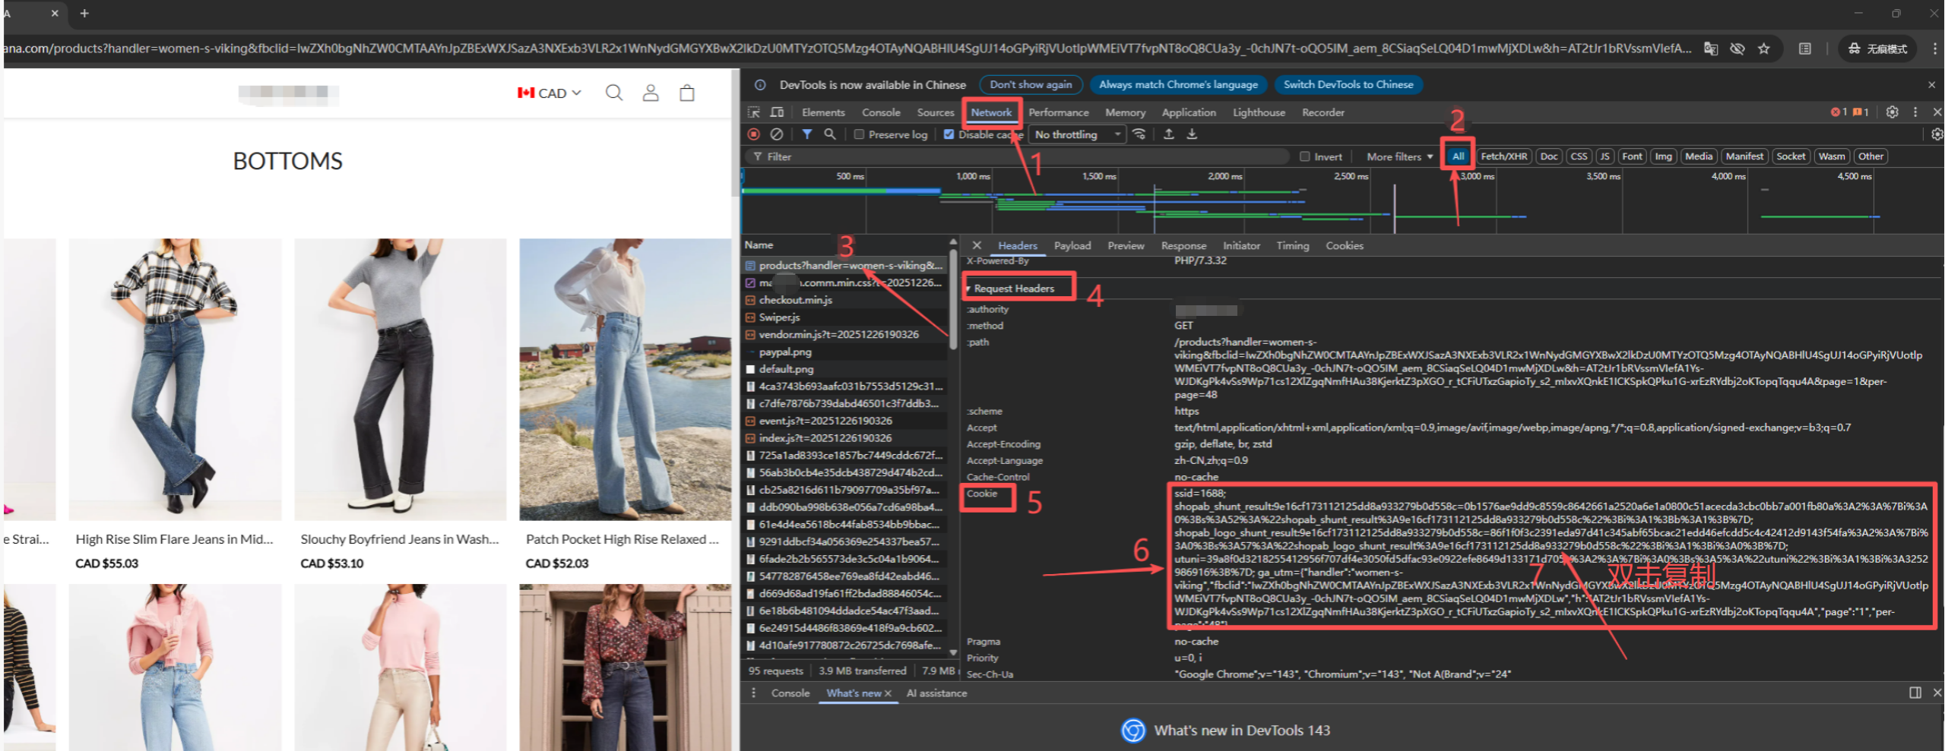Uncheck the Disable cache checkbox
The width and height of the screenshot is (1945, 751).
point(949,134)
